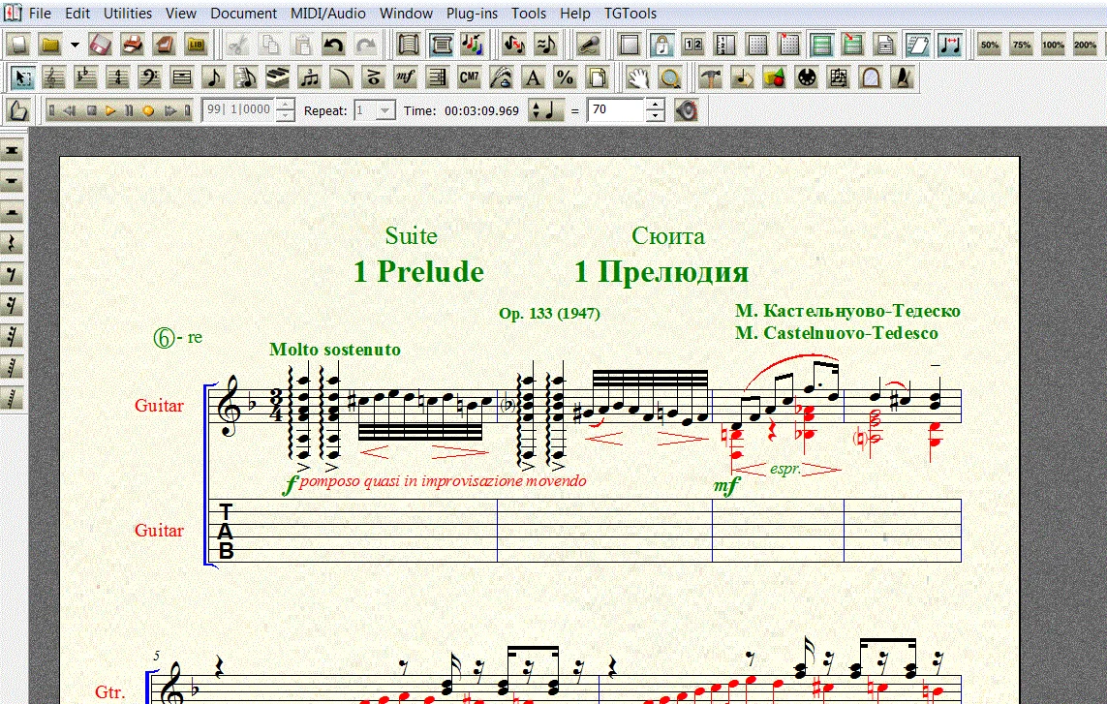
Task: Select the Articulation tool
Action: (x=374, y=77)
